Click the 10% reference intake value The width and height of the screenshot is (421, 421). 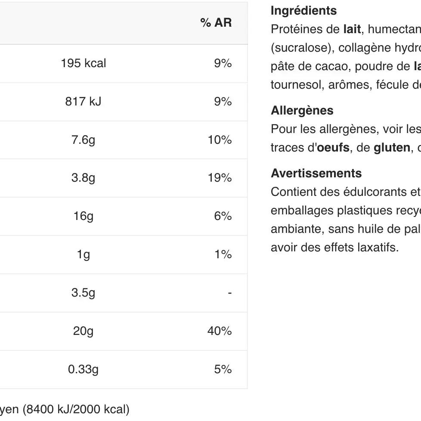click(220, 140)
